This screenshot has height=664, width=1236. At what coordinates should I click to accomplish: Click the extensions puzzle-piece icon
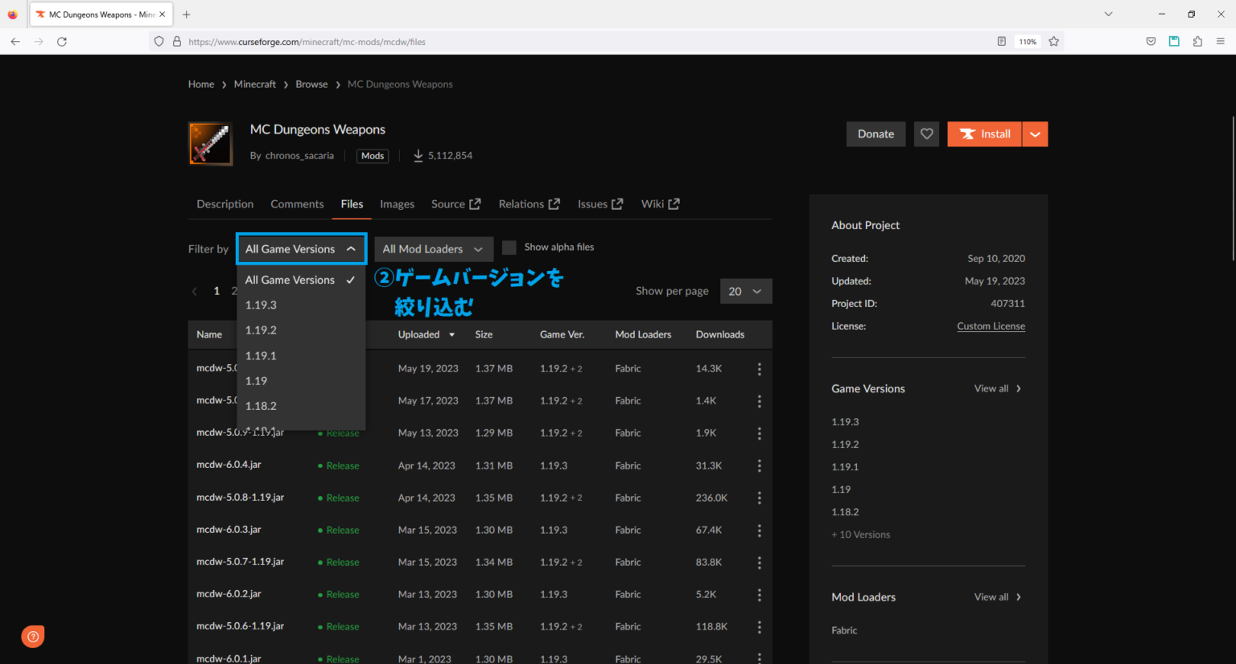pyautogui.click(x=1197, y=41)
